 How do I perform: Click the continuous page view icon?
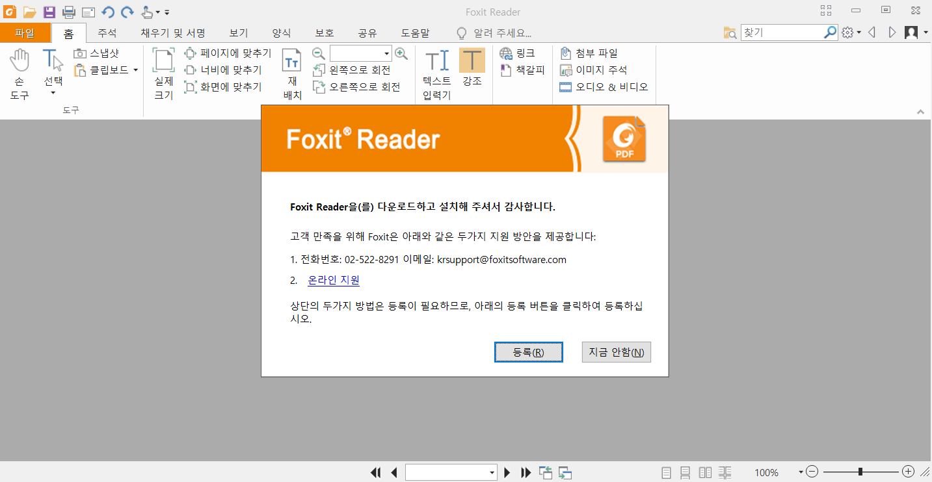(x=686, y=472)
